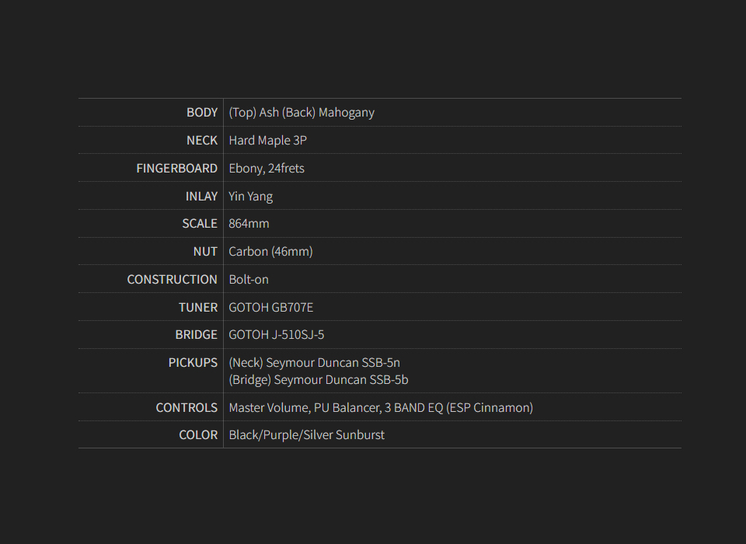
Task: Click the "Black/Purple/Silver Sunburst" color value
Action: click(306, 435)
